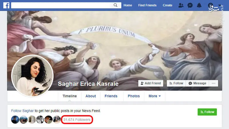Expand the More dropdown tab
Screen dimensions: 229x129
click(155, 96)
